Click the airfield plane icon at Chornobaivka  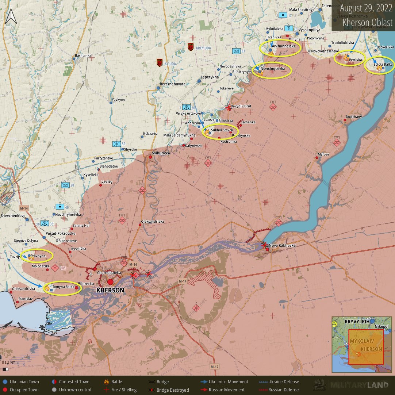point(91,274)
